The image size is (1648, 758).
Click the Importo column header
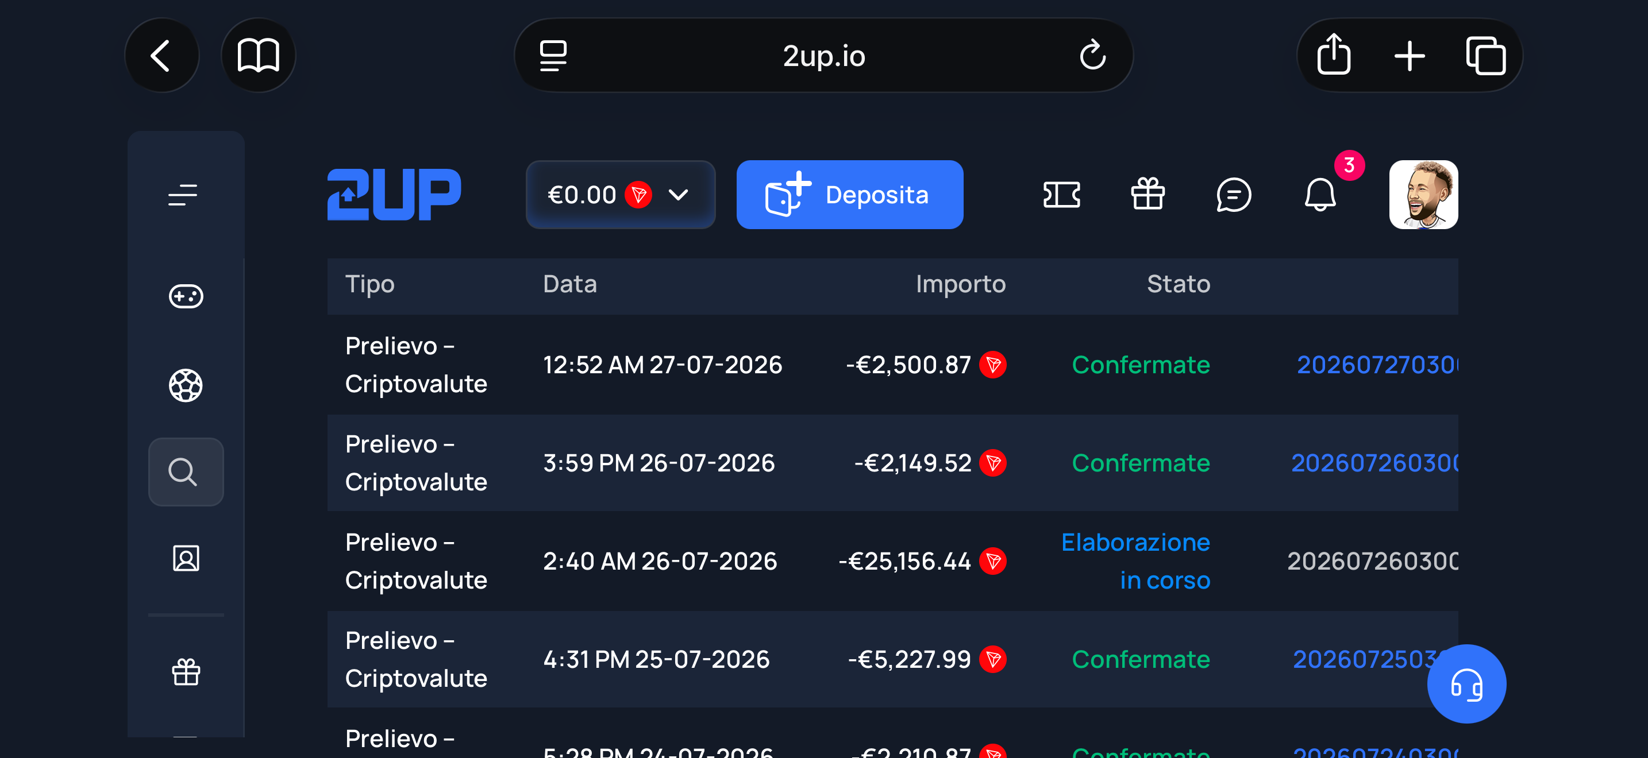(x=960, y=284)
